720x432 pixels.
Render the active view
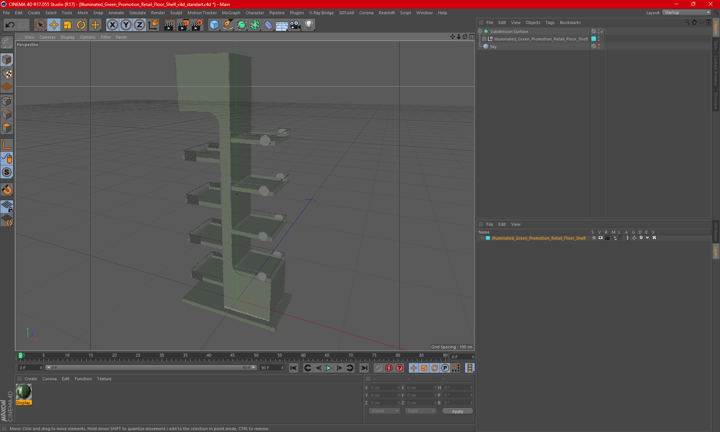(x=169, y=25)
